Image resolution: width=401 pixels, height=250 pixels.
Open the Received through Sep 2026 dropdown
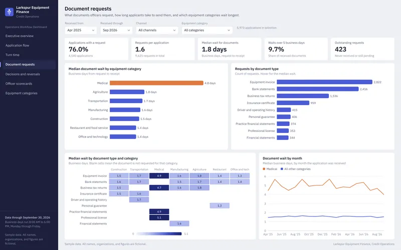[116, 30]
